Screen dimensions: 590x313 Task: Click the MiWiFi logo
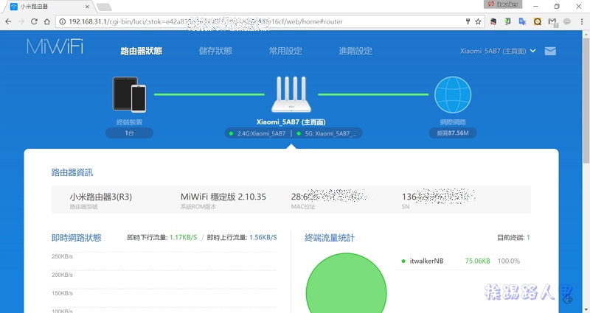pyautogui.click(x=55, y=46)
